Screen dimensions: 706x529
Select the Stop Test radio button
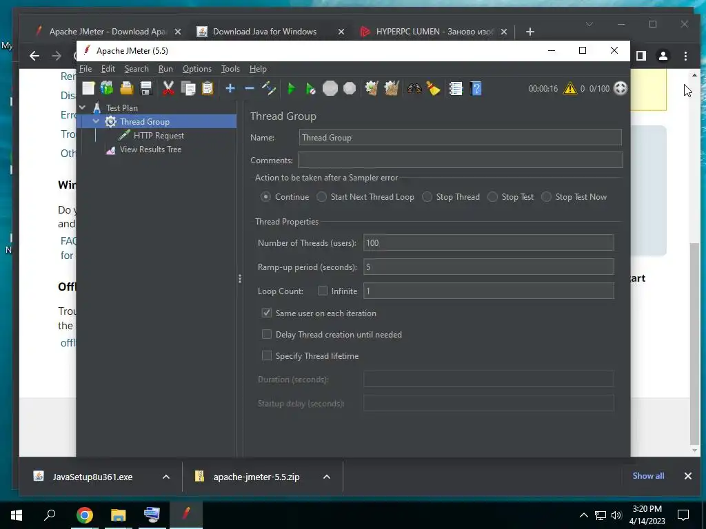click(x=492, y=196)
